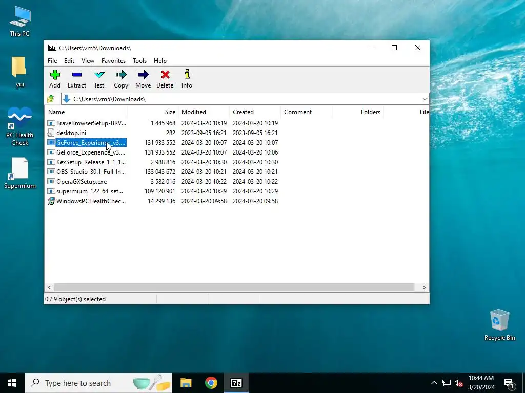Click size value 1 445 968

coord(163,123)
